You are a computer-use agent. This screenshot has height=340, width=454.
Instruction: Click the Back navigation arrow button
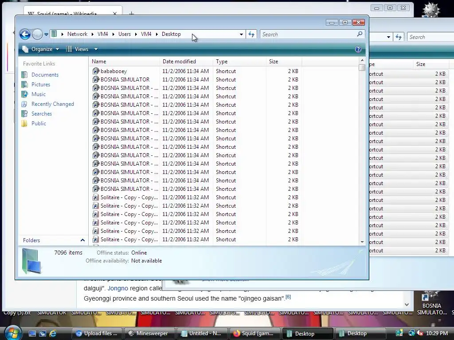coord(25,35)
